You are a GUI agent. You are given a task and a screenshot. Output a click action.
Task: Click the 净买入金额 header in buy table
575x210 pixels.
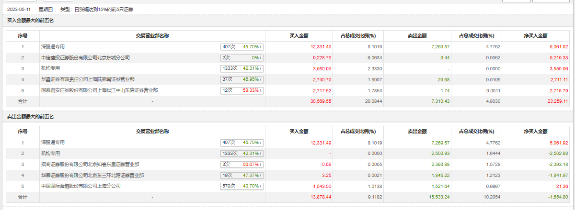click(x=535, y=36)
